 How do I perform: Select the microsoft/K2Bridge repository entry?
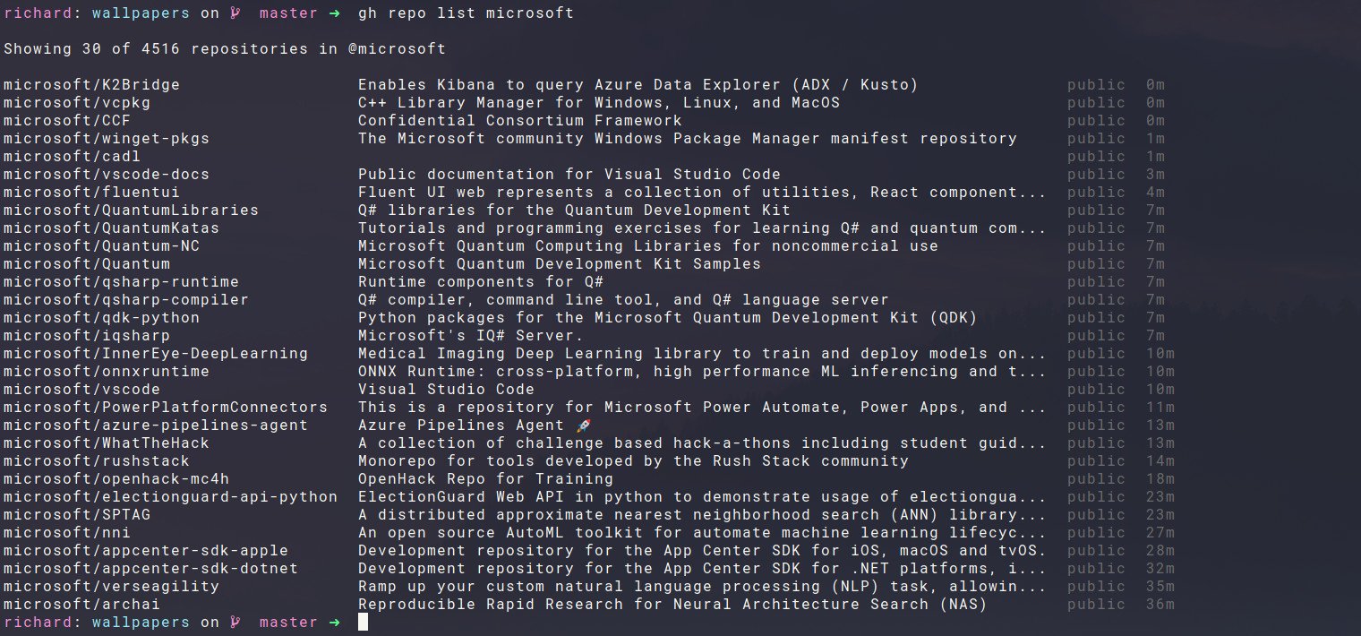click(x=91, y=85)
